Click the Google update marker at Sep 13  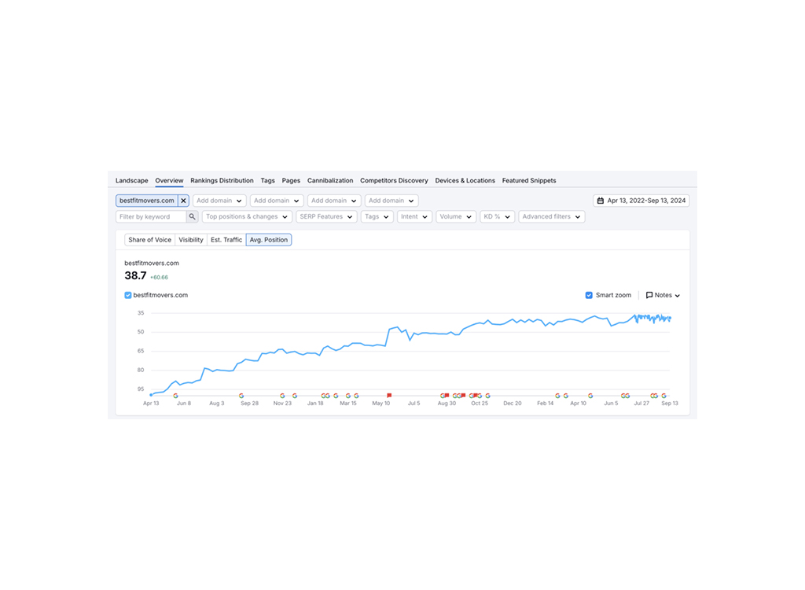point(663,396)
